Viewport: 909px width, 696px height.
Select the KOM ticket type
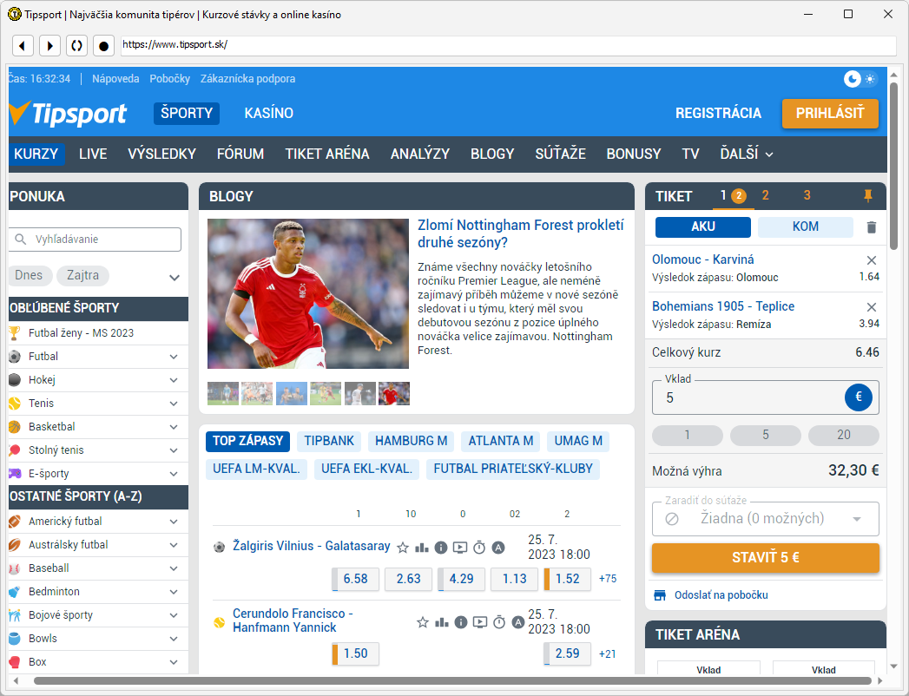point(805,227)
